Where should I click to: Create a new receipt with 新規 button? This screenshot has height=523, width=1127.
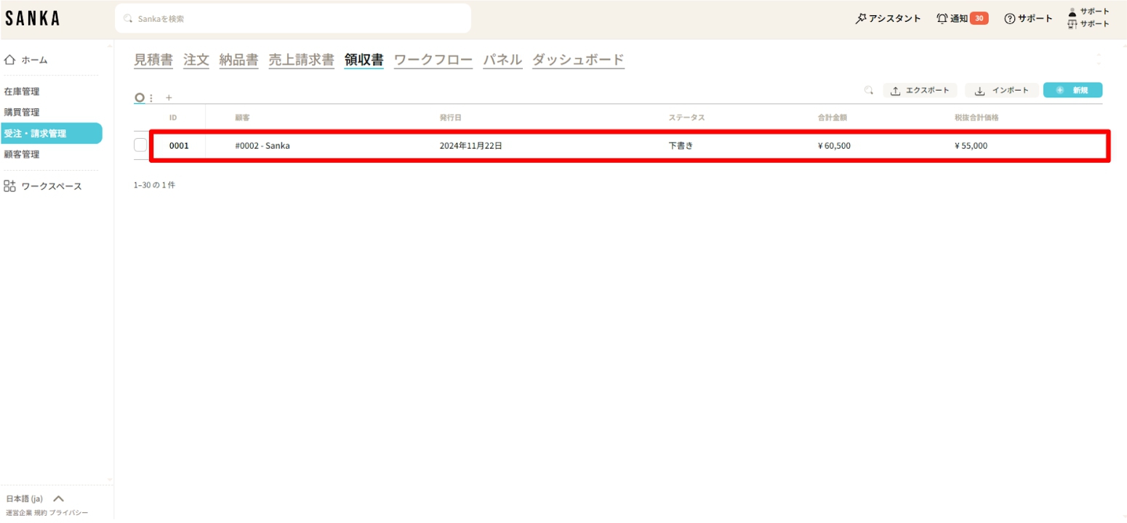point(1072,90)
